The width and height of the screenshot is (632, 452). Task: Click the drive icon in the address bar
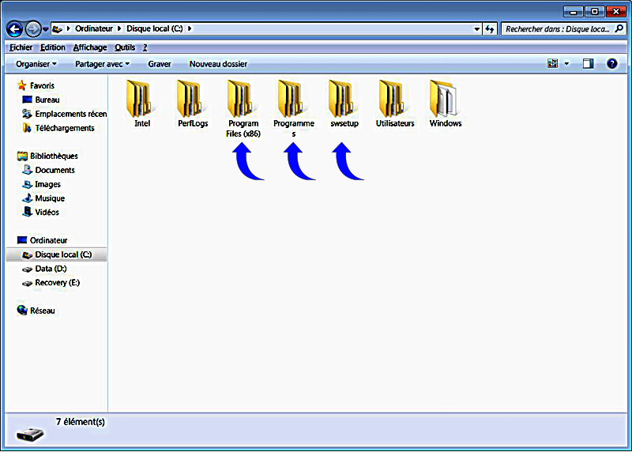(57, 28)
